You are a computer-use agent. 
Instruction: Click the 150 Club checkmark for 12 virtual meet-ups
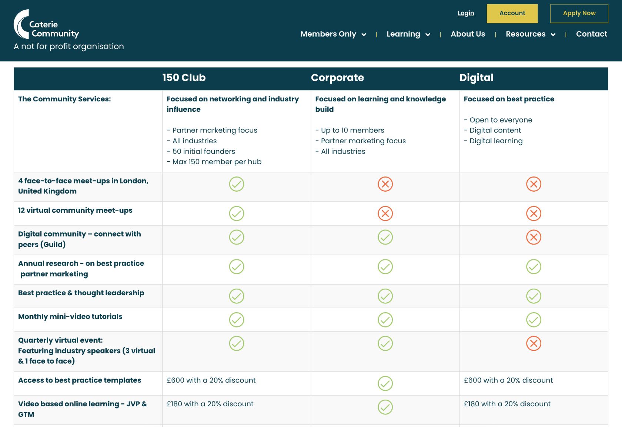tap(237, 213)
